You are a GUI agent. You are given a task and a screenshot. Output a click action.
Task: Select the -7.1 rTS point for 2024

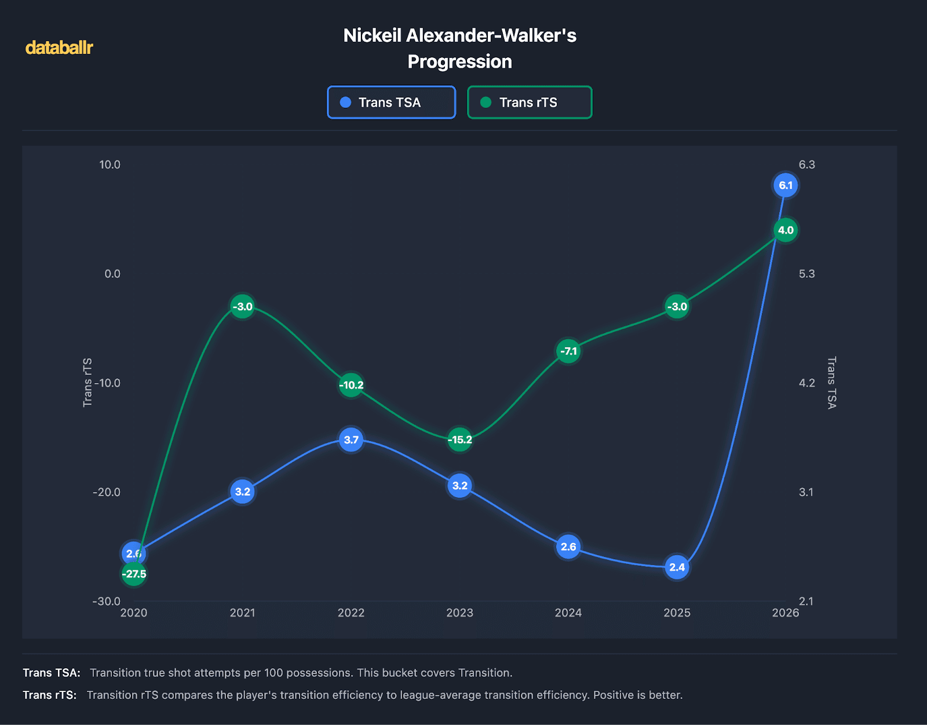tap(568, 351)
